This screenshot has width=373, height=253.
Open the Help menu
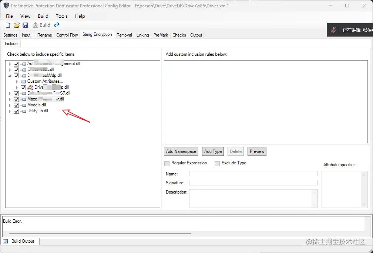[x=80, y=16]
